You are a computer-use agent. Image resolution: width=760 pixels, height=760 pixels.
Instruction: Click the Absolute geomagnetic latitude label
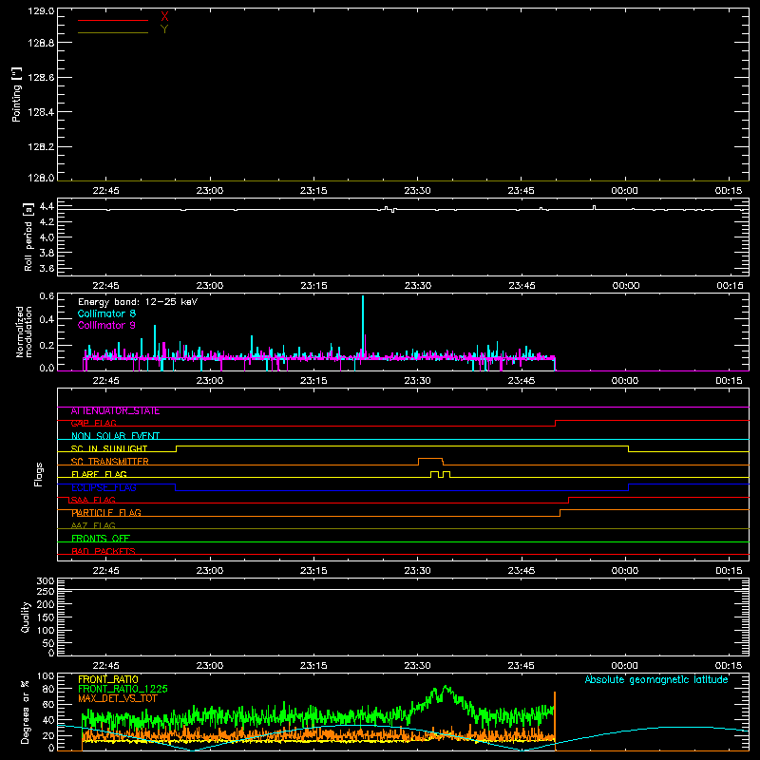pyautogui.click(x=656, y=679)
